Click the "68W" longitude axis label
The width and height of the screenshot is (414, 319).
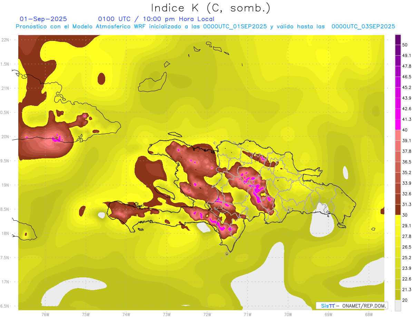click(369, 314)
